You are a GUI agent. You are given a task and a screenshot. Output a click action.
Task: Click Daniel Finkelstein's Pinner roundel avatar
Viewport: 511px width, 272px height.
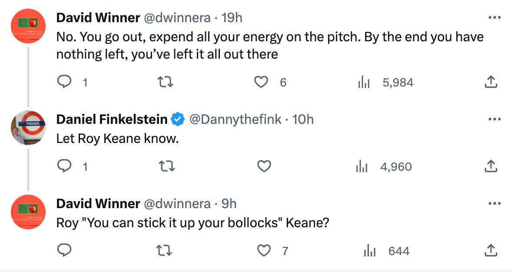coord(28,127)
